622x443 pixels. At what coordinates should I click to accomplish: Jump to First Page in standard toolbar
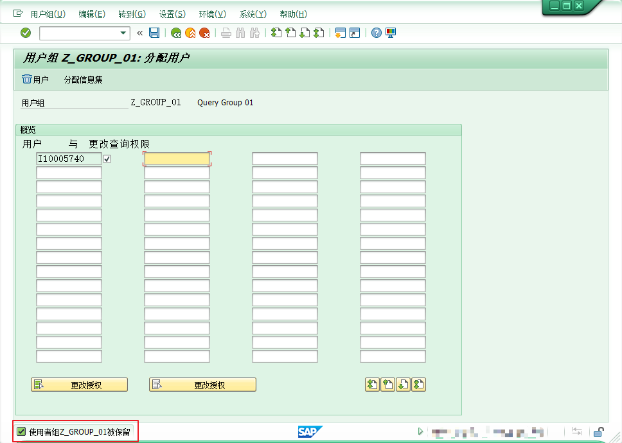[x=276, y=33]
